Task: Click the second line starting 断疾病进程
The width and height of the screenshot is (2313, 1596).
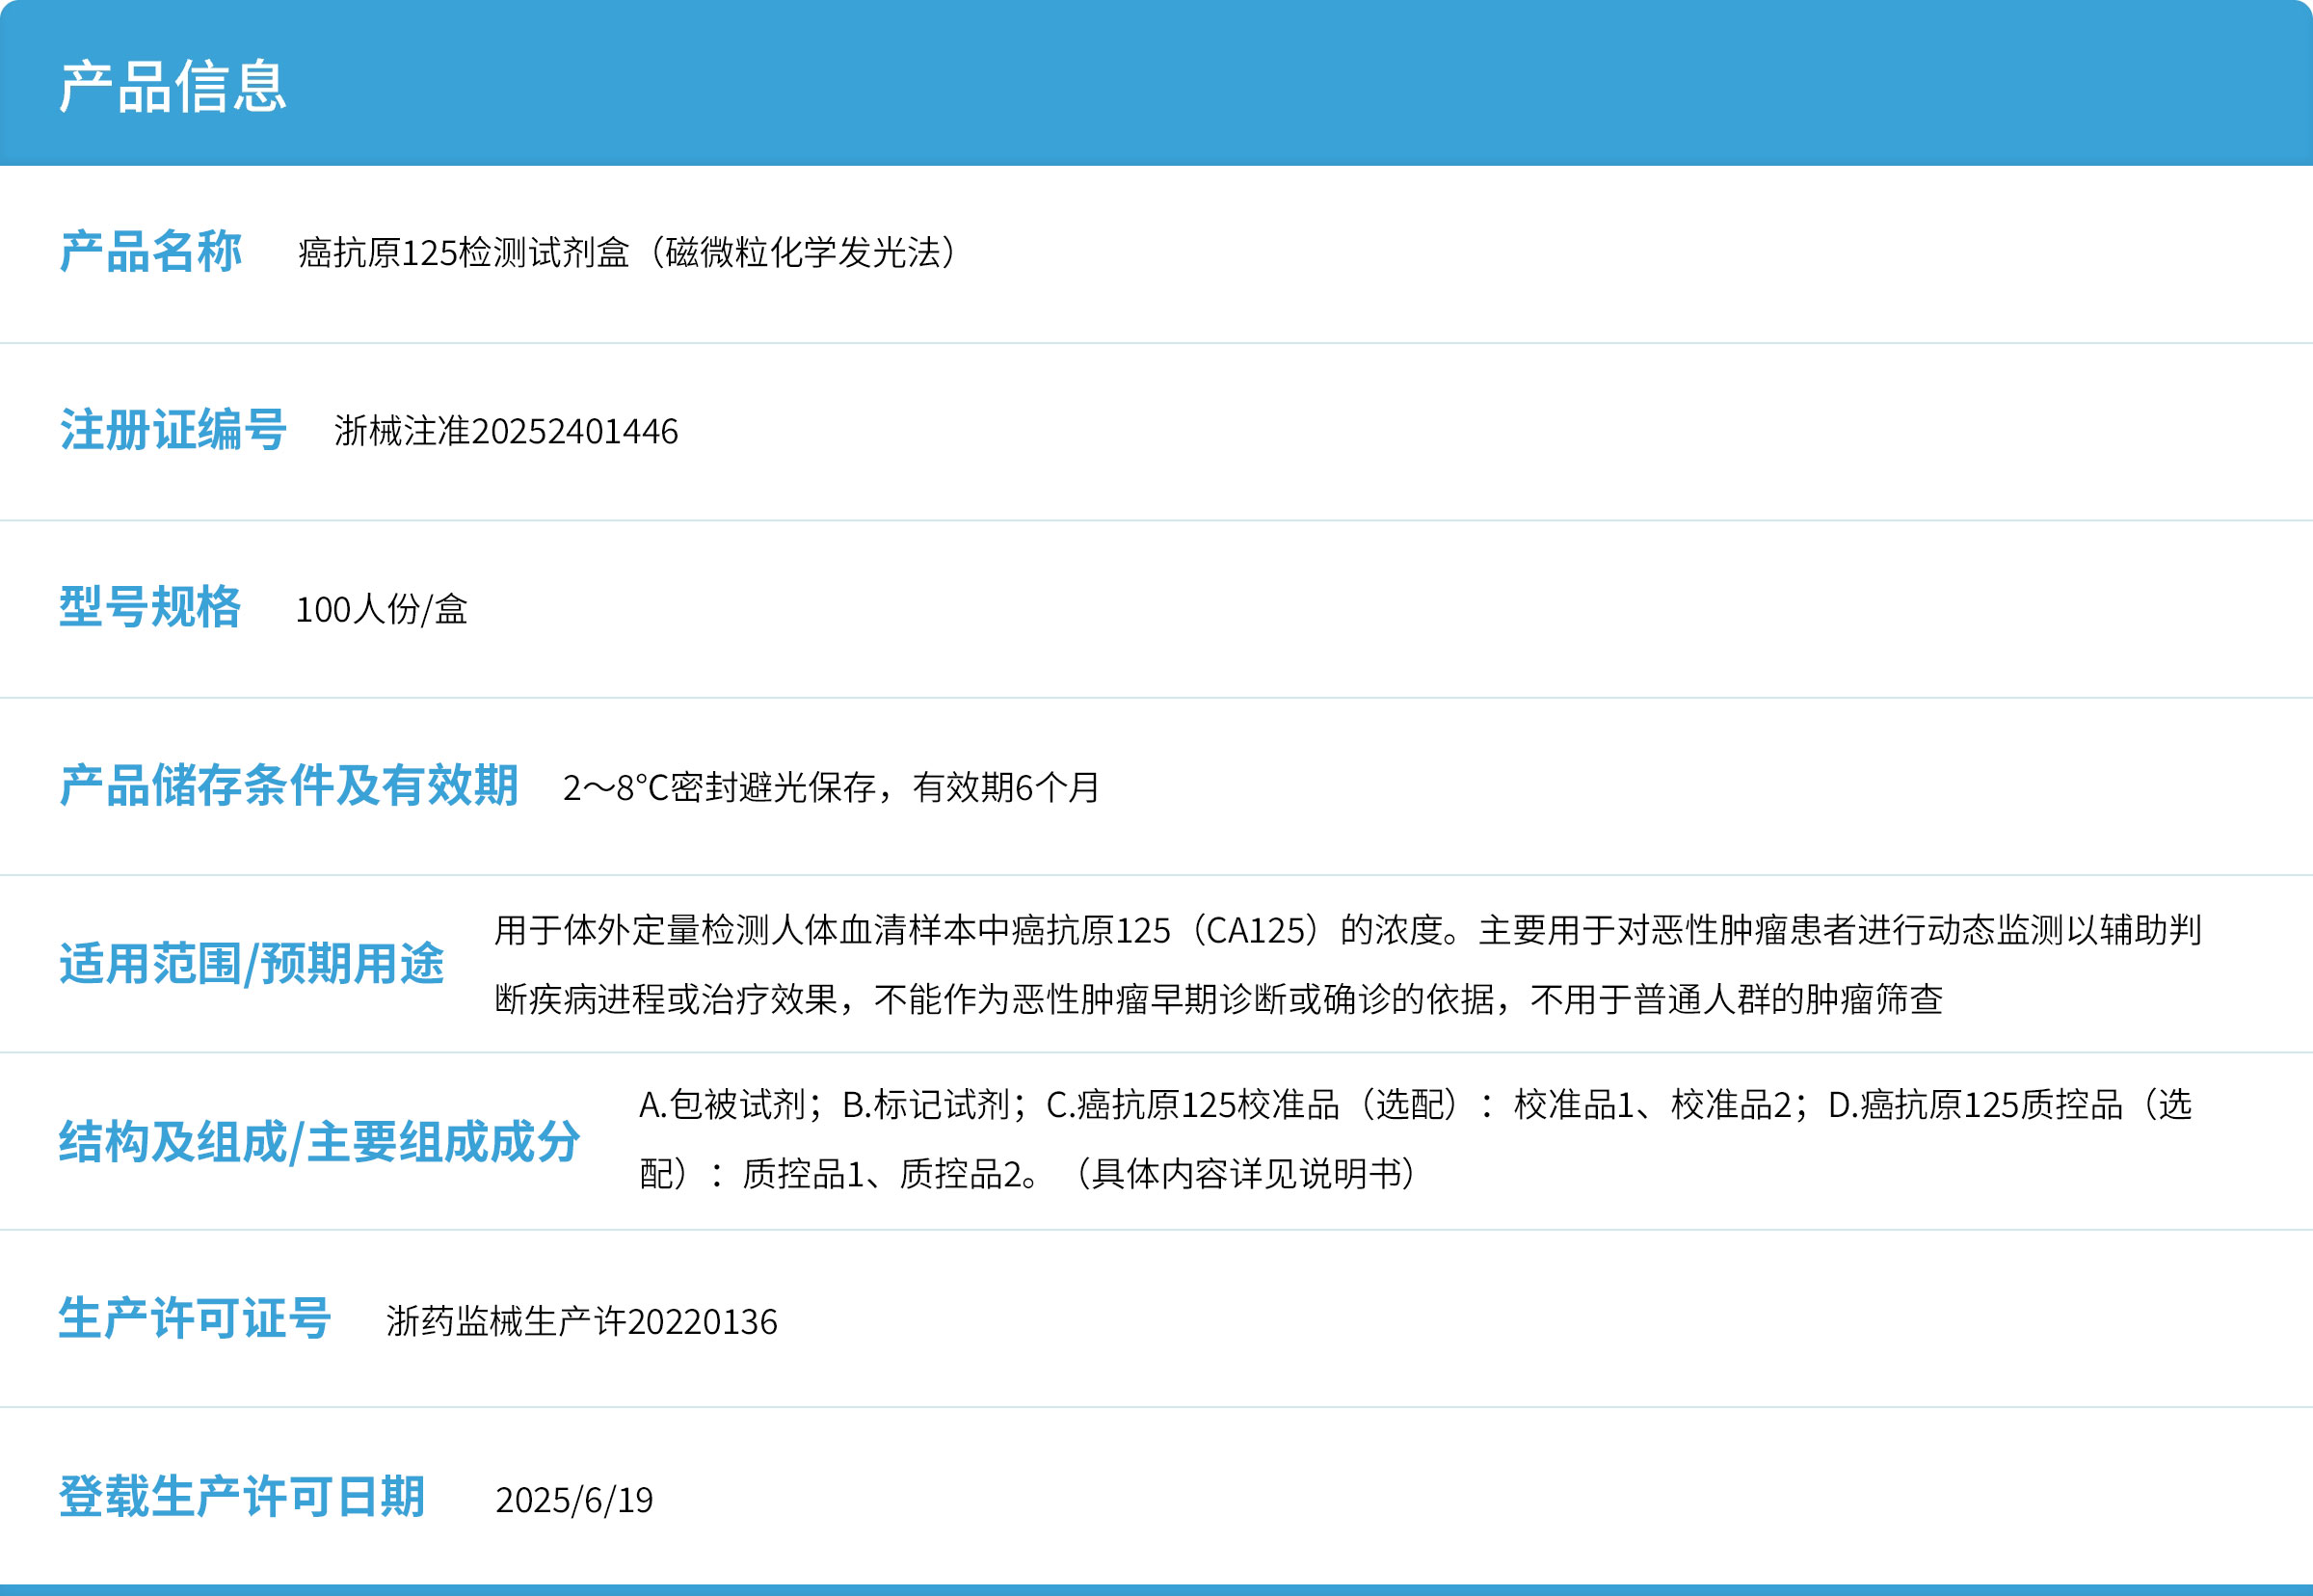Action: pos(1217,1000)
